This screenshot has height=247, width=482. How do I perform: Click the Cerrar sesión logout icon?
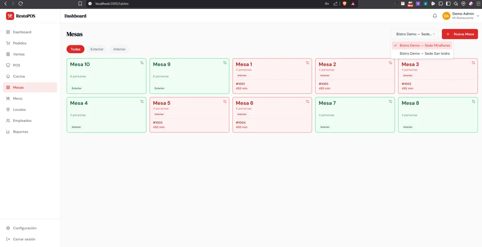coord(8,239)
